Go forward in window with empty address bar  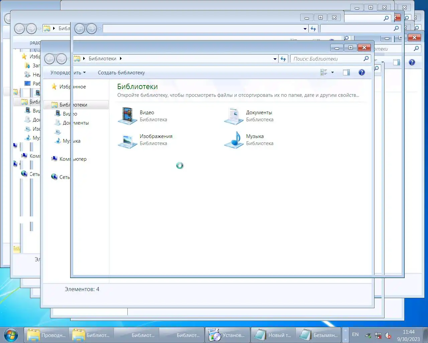click(x=92, y=29)
